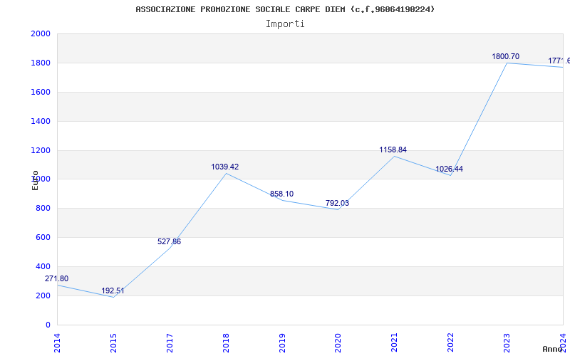Click the 858.10 data label
Image resolution: width=570 pixels, height=356 pixels.
[x=281, y=194]
